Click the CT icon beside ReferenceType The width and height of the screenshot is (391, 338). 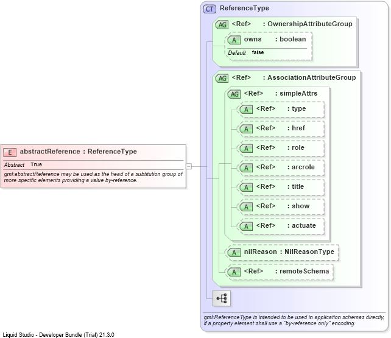pos(210,9)
